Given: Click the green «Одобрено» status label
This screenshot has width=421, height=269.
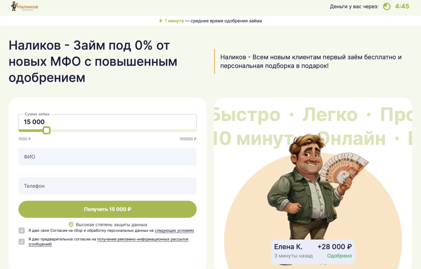Looking at the screenshot, I should (340, 256).
